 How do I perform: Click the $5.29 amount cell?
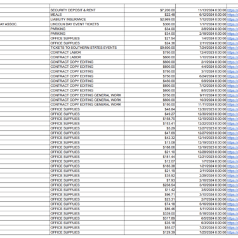[x=150, y=128]
